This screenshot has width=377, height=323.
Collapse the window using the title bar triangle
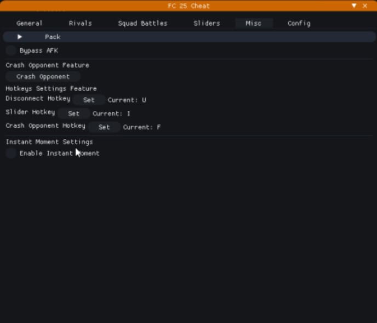click(x=354, y=6)
